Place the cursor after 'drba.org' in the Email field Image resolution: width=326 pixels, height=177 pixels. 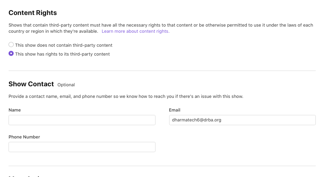point(222,120)
